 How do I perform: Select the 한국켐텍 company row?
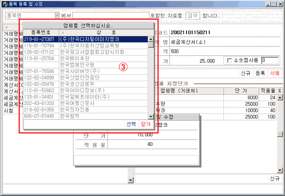click(86, 116)
